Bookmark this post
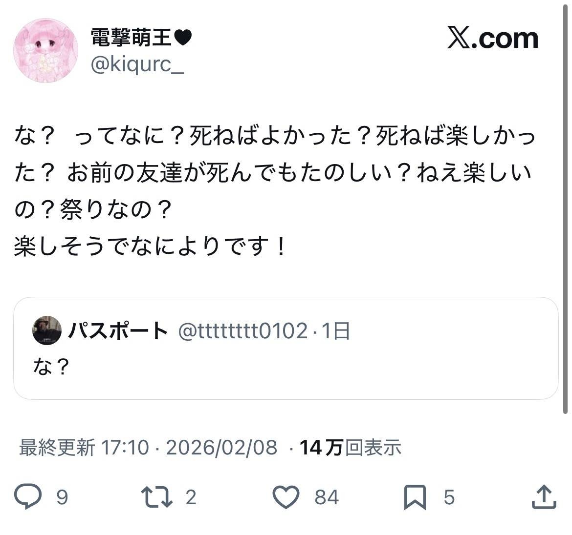 pos(415,497)
